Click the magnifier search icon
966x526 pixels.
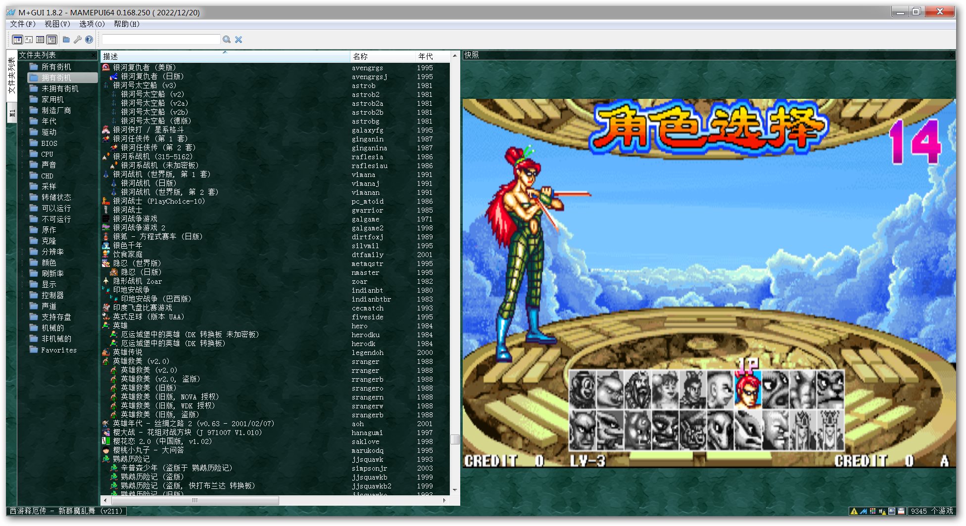coord(227,40)
